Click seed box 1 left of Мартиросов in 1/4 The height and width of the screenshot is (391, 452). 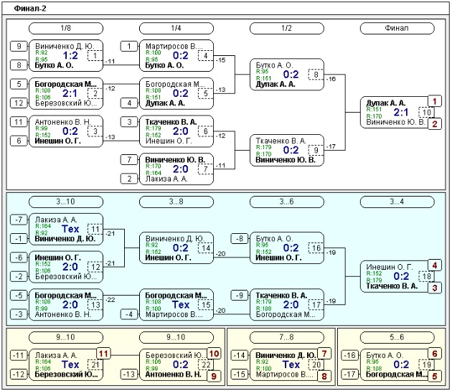tap(129, 46)
